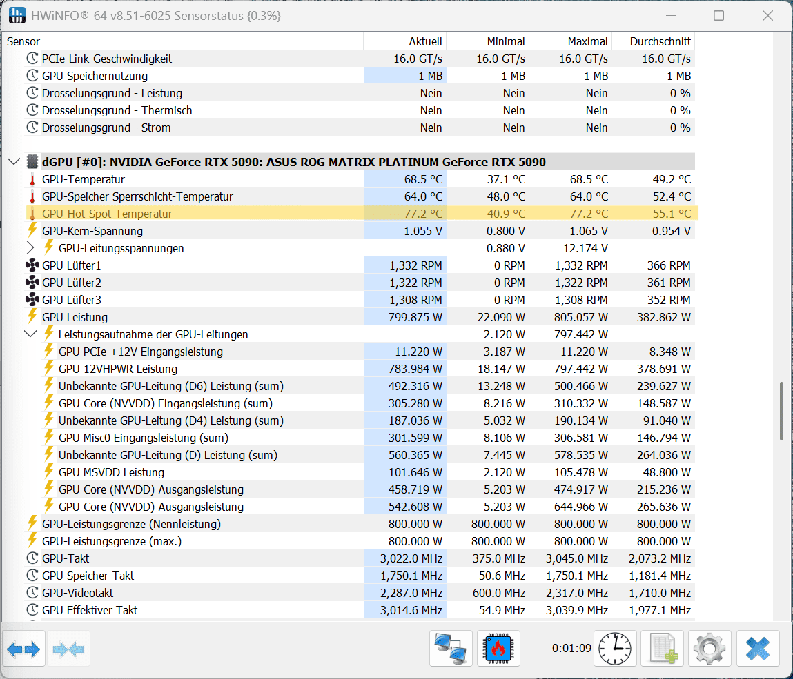Select GPU-Leistungsgrenze (Nennleistung) row
Image resolution: width=793 pixels, height=679 pixels.
click(360, 524)
